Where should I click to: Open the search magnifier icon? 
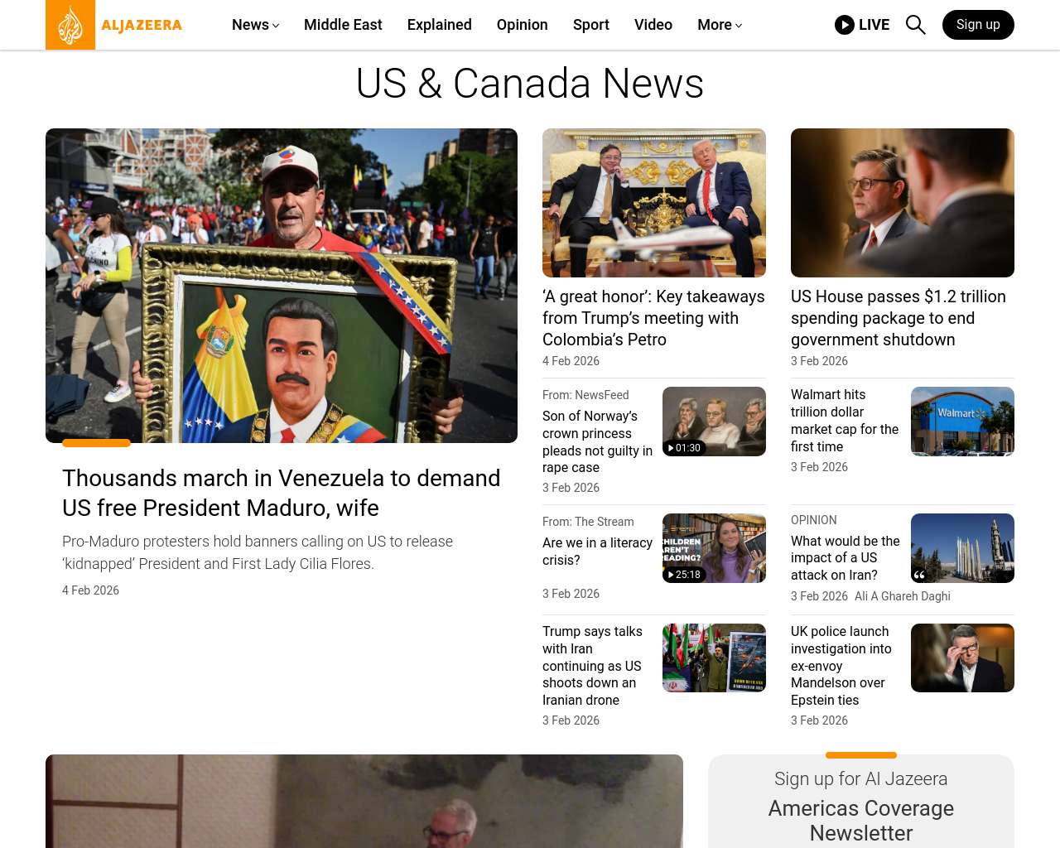coord(915,25)
